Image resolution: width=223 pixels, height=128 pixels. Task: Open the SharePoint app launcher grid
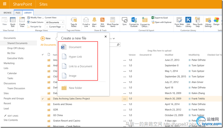click(x=5, y=4)
